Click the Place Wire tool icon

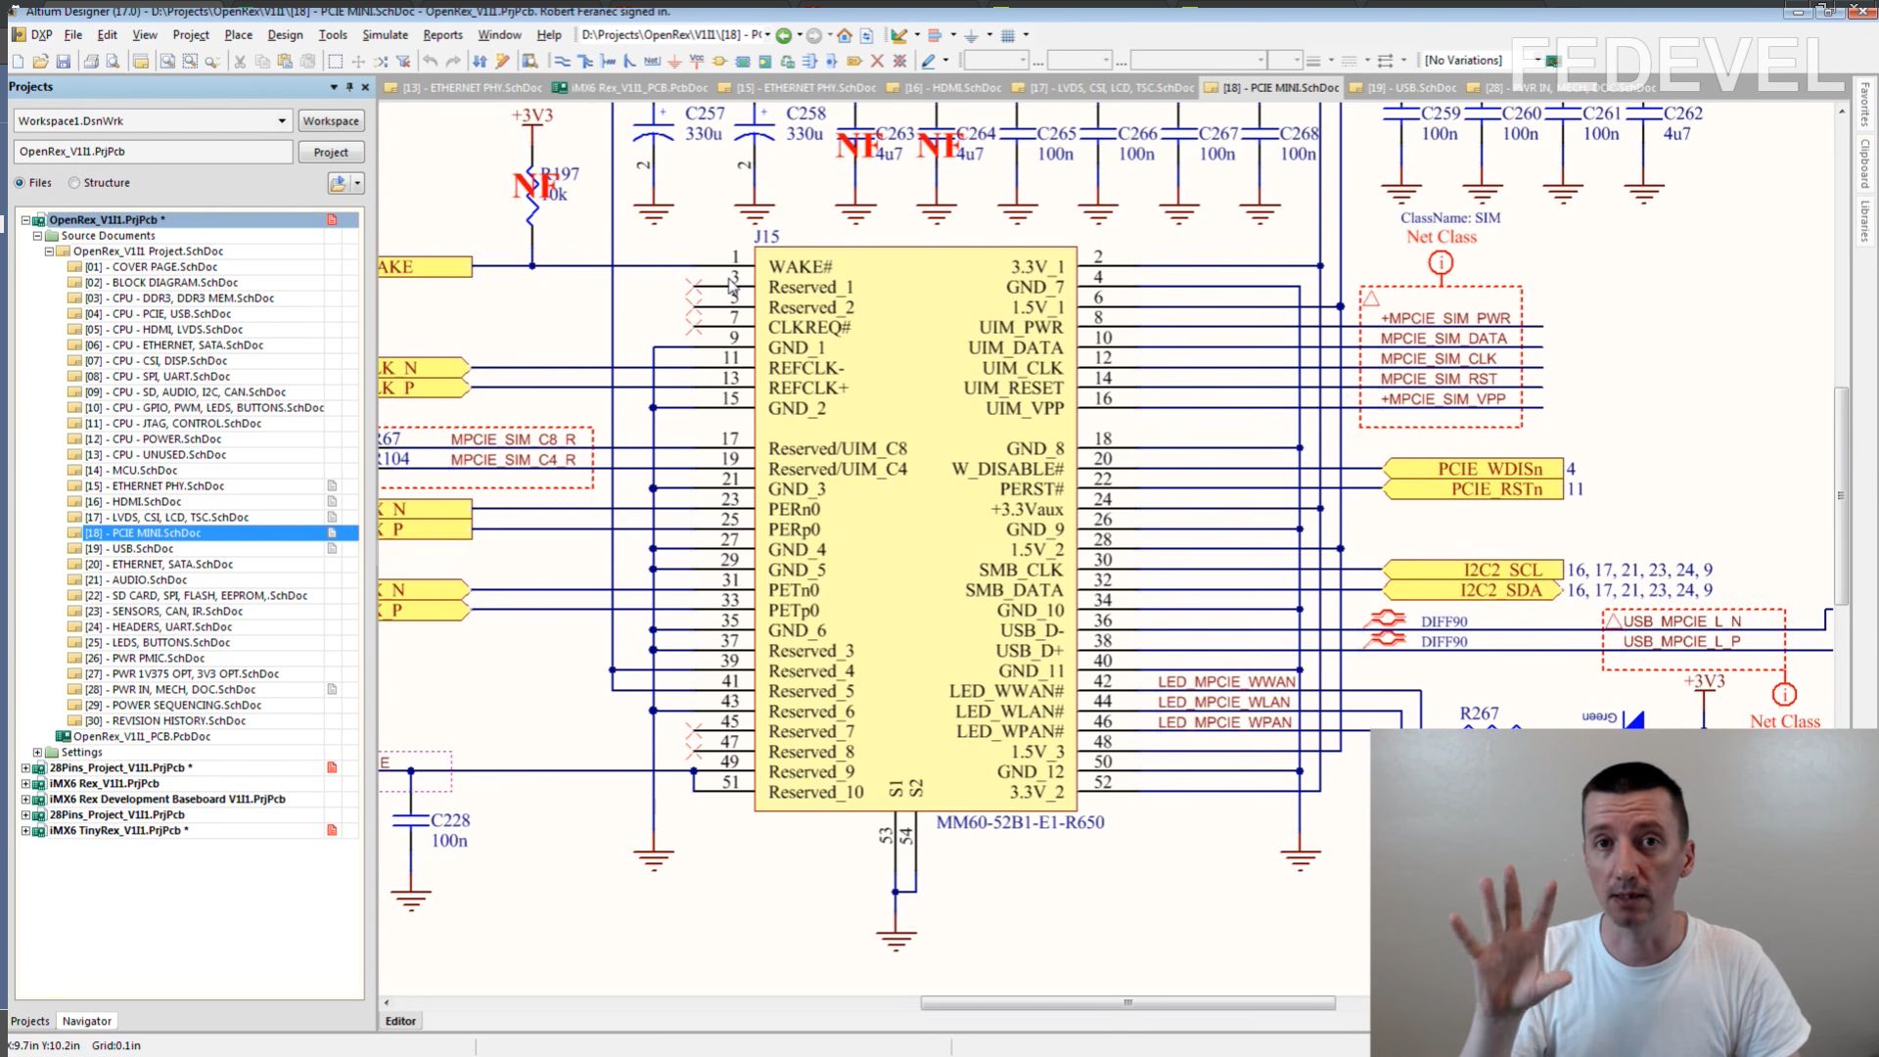(563, 61)
